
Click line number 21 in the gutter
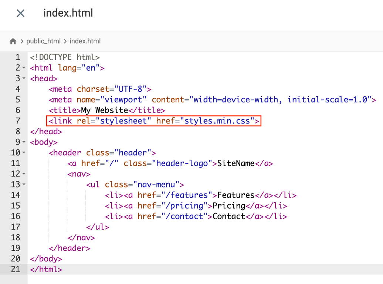[x=15, y=270]
